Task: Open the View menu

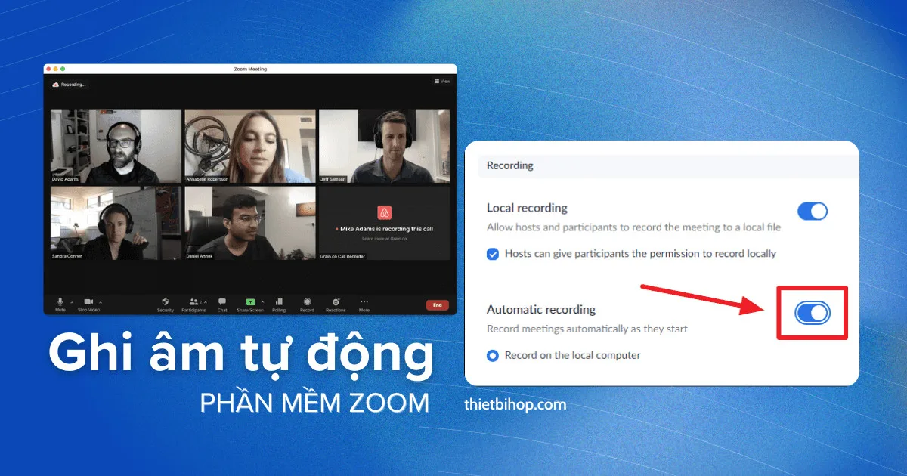Action: (442, 81)
